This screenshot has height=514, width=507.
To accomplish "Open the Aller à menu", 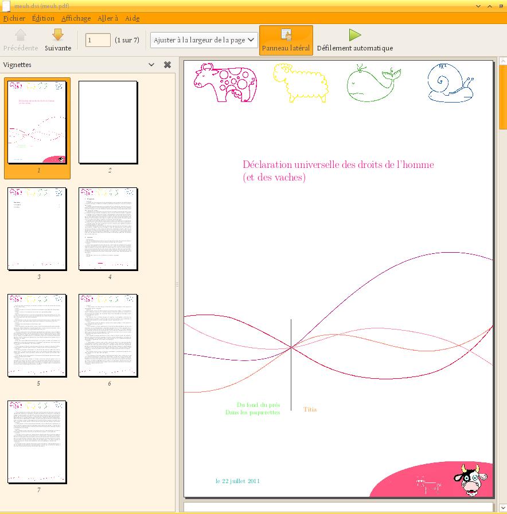I will coord(108,18).
